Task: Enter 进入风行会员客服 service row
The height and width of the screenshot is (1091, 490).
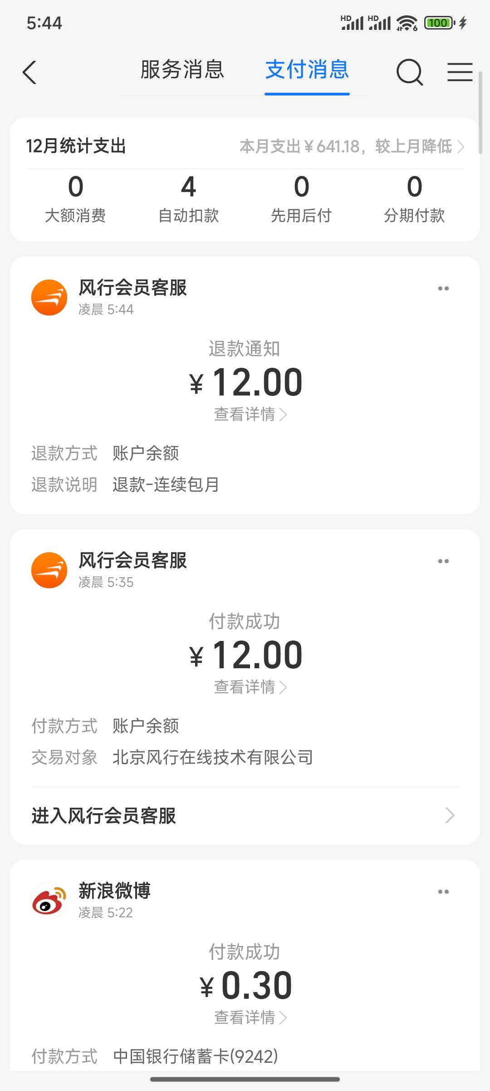Action: pyautogui.click(x=245, y=816)
